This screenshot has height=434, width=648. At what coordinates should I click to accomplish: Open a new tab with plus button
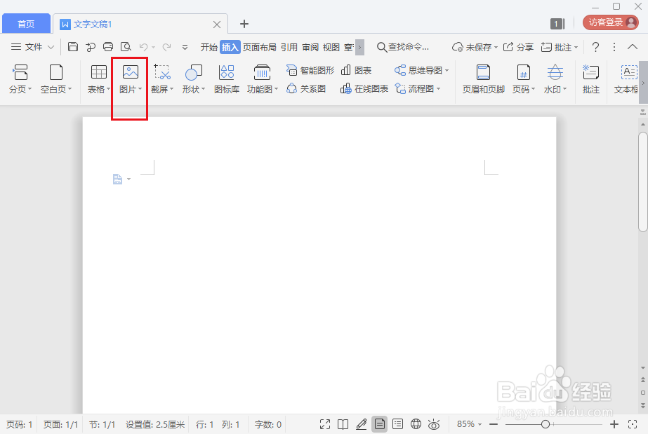244,24
